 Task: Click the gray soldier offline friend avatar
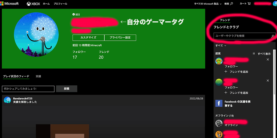click(x=219, y=123)
